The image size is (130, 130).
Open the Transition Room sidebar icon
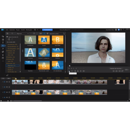click(x=3, y=45)
